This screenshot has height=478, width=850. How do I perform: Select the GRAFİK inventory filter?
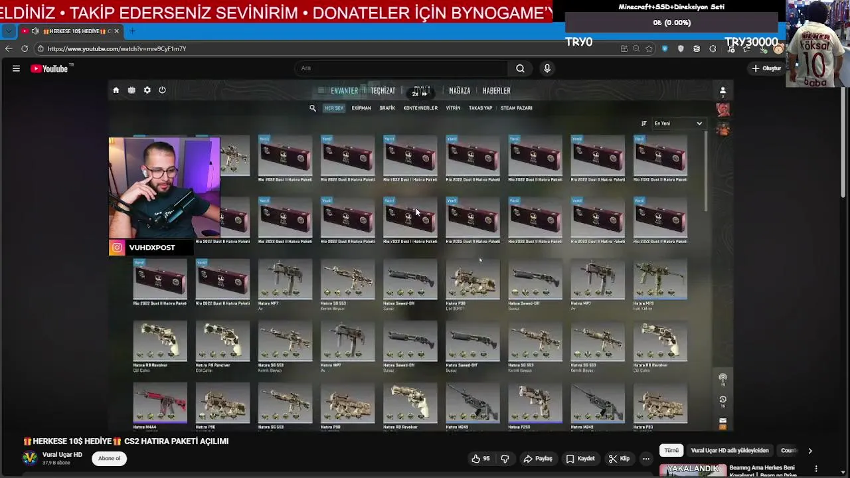[x=387, y=108]
